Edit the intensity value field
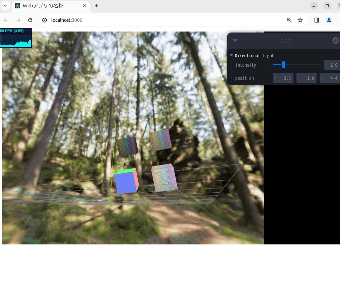Viewport: 340px width, 284px height. [332, 65]
